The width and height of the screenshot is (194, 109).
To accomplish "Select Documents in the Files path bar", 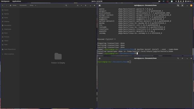I will [x=23, y=5].
